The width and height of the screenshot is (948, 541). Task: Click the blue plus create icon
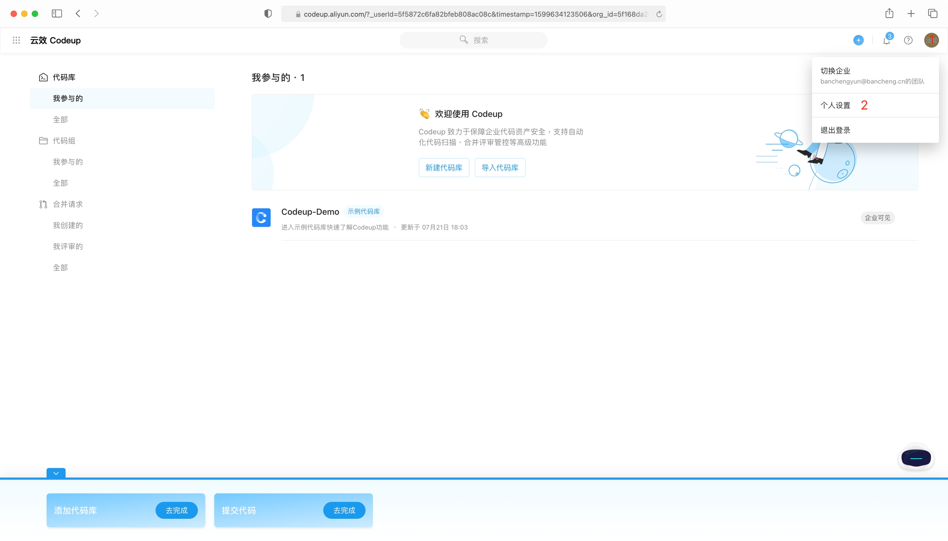coord(858,40)
